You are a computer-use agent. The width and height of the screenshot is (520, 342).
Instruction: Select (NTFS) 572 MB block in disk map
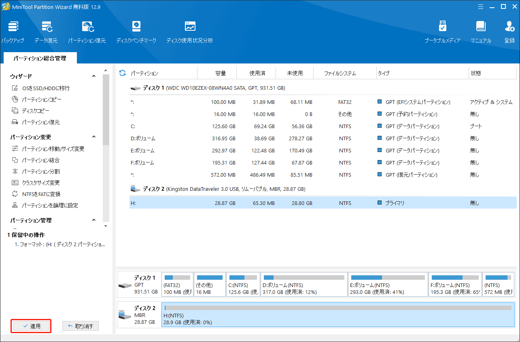pos(499,285)
